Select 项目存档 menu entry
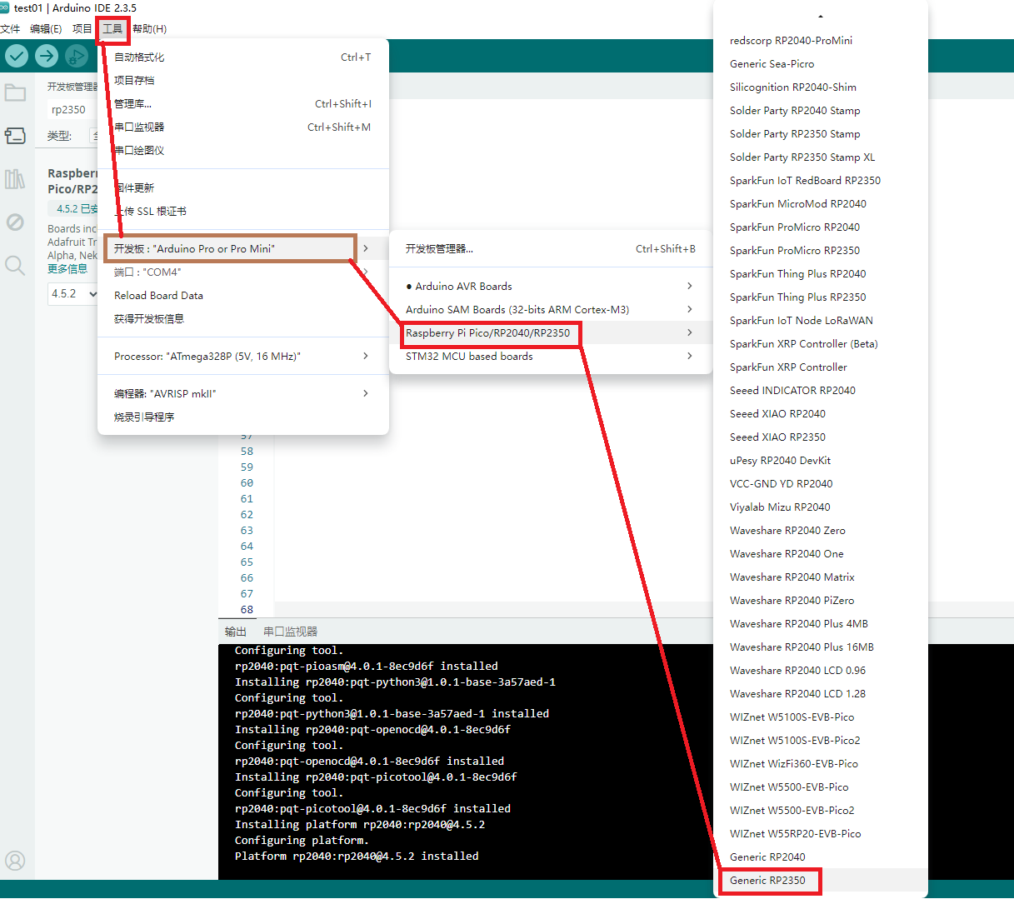The width and height of the screenshot is (1014, 904). point(243,80)
